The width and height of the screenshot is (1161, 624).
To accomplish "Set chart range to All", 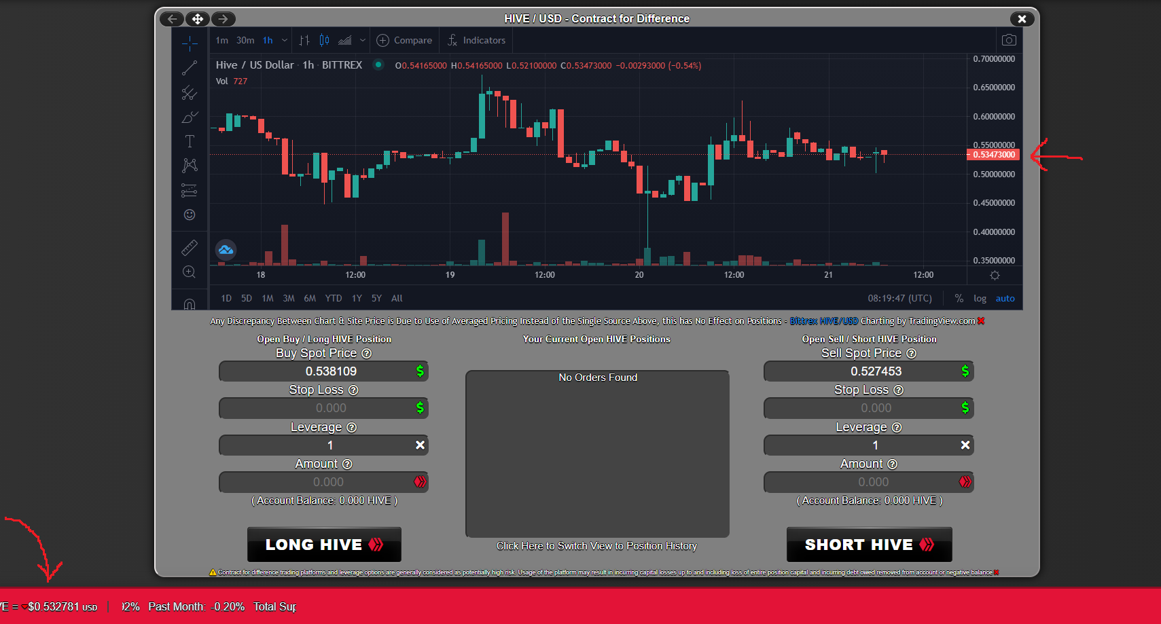I will pyautogui.click(x=397, y=298).
